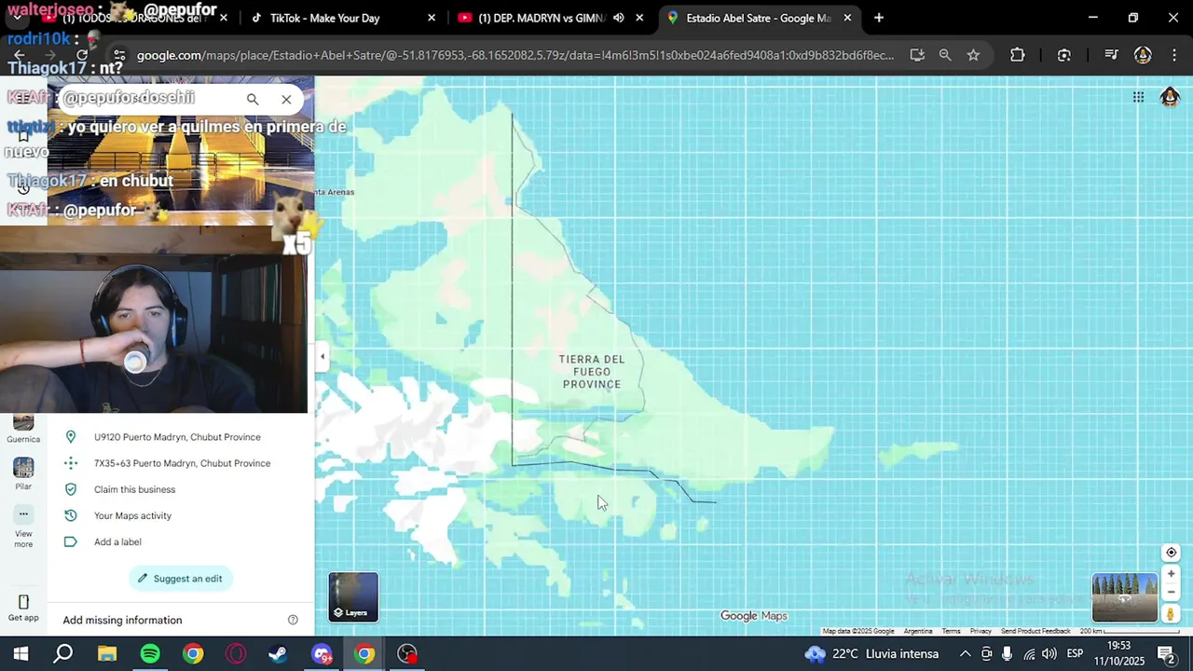Open Windows taskbar search
Viewport: 1193px width, 671px height.
tap(63, 654)
